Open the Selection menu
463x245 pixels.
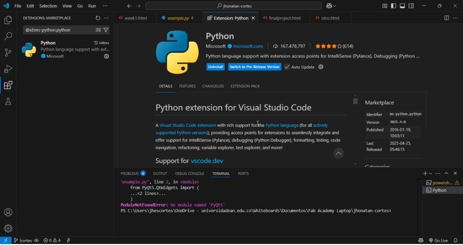(48, 6)
